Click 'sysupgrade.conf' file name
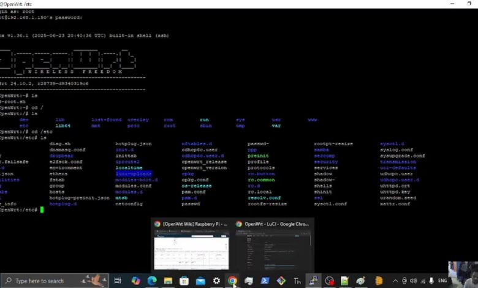This screenshot has height=288, width=478. pyautogui.click(x=403, y=156)
